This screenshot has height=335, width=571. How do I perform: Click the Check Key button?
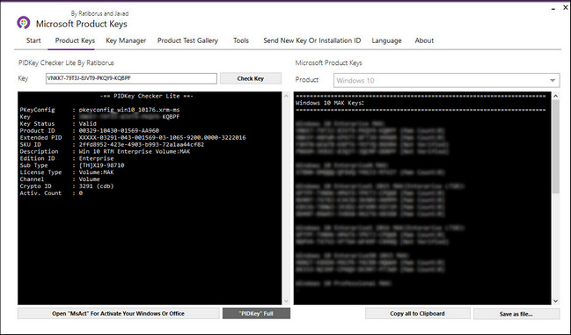(x=251, y=78)
